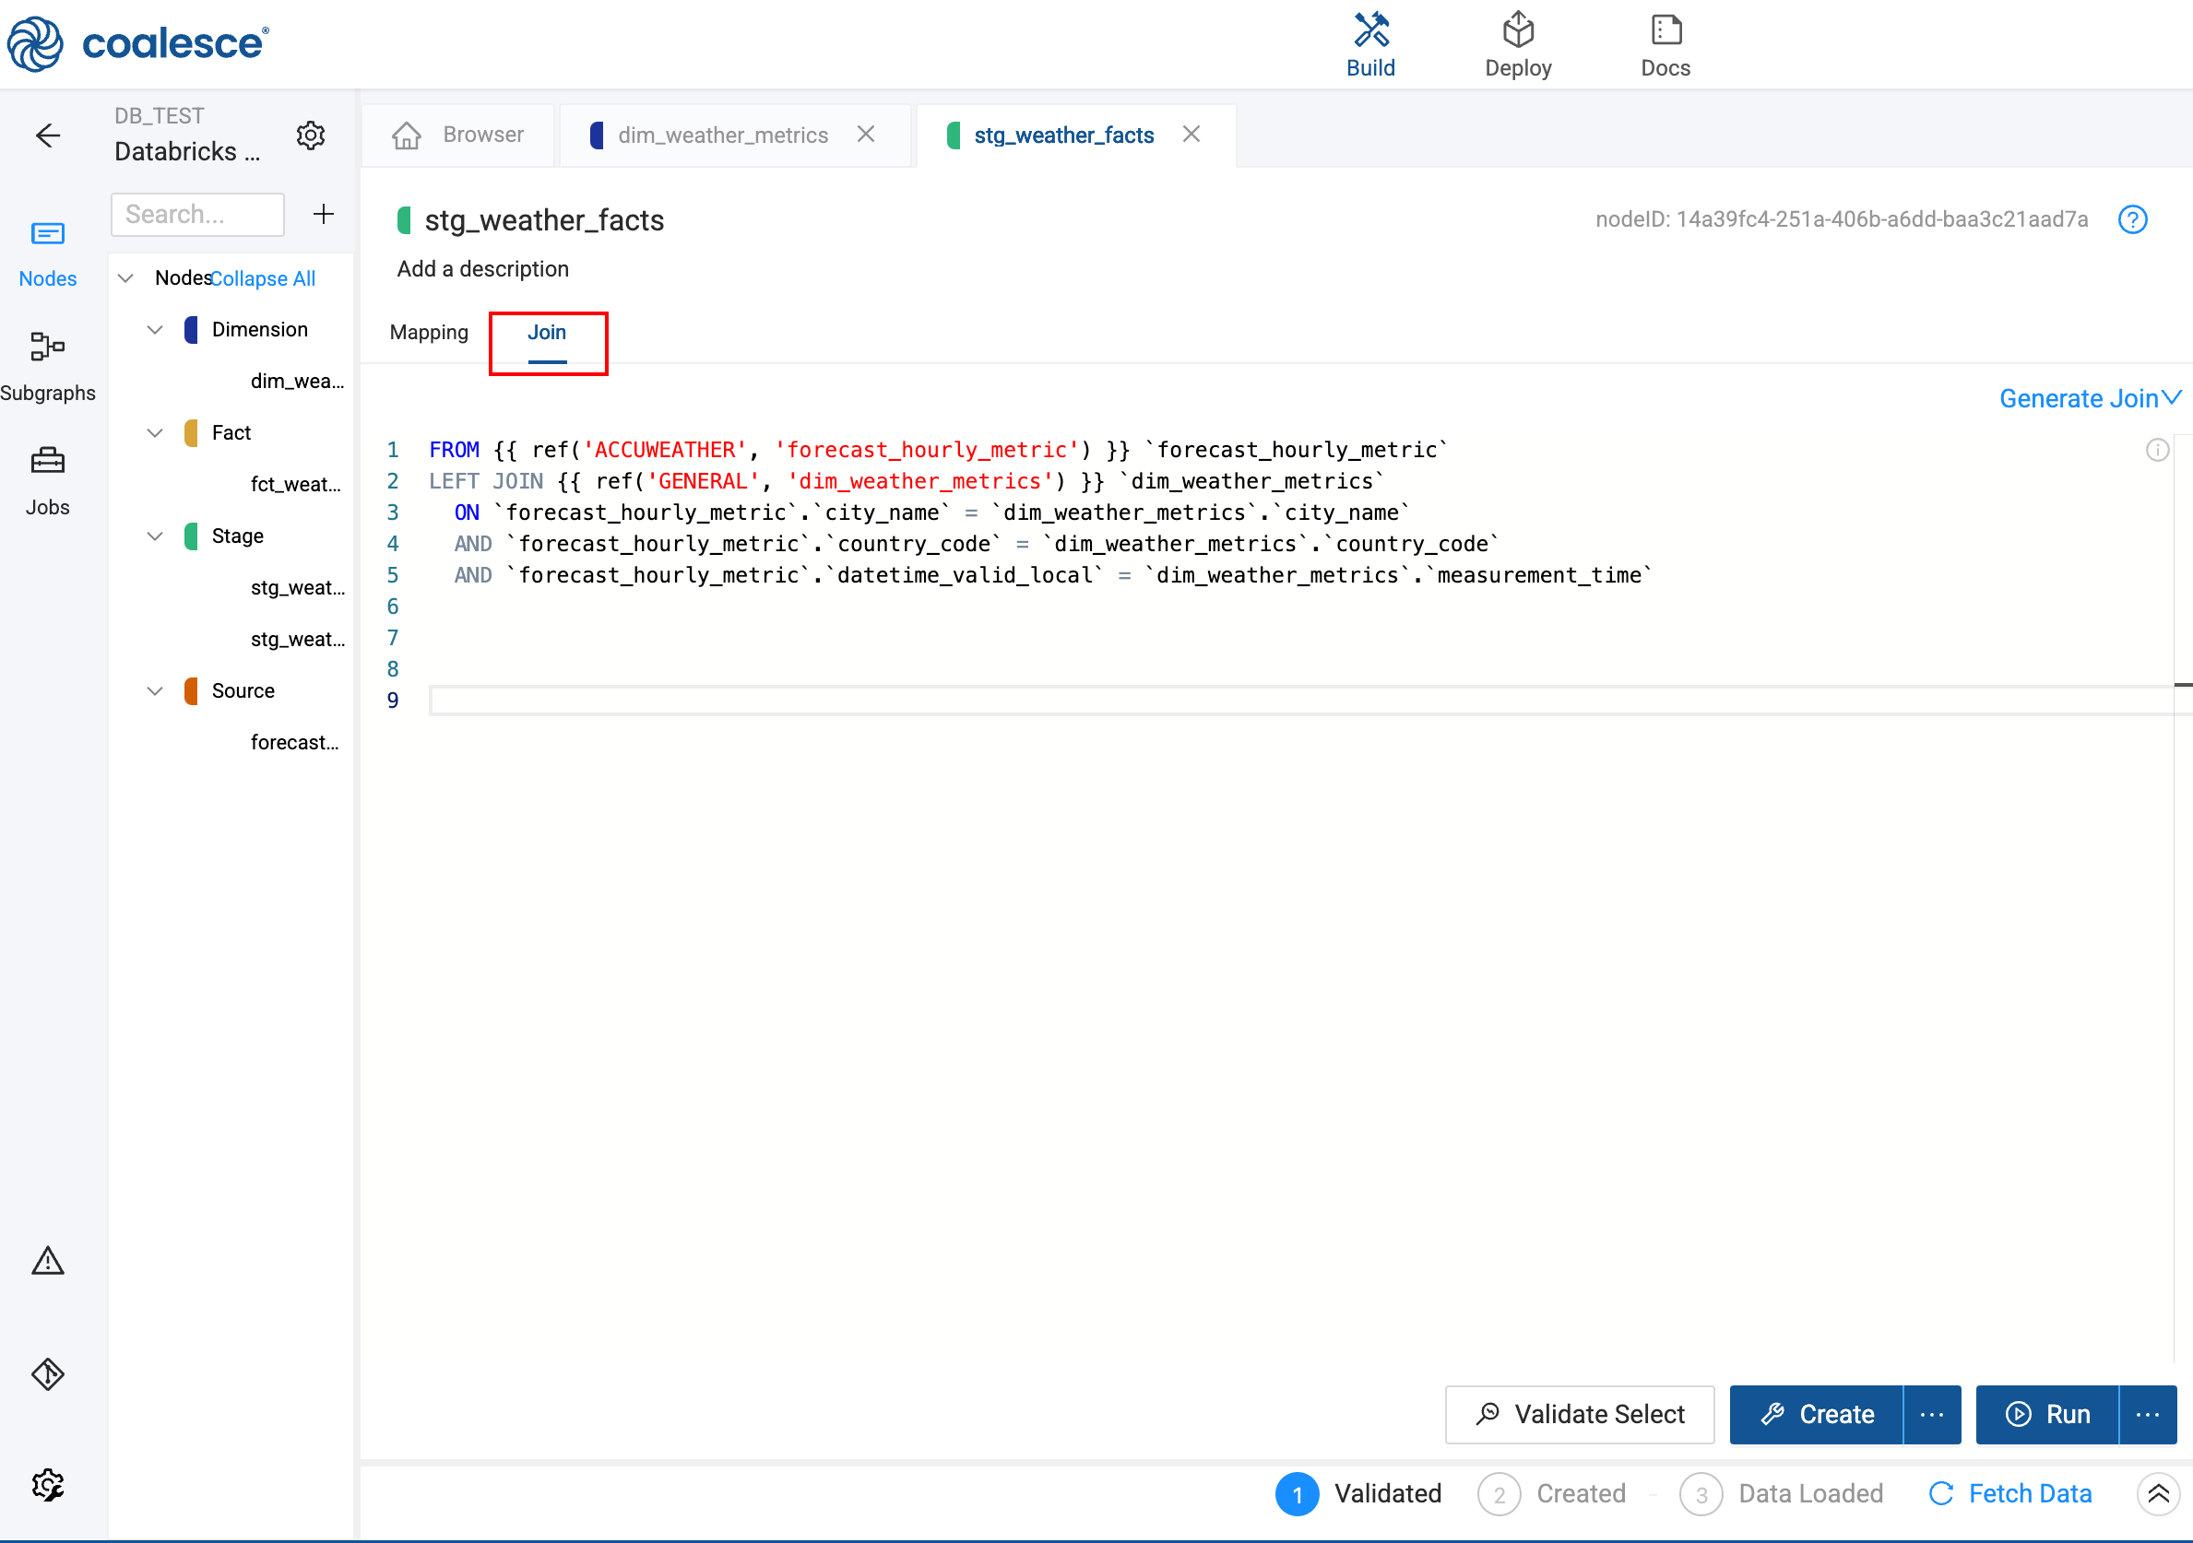Click the Browser home icon
The width and height of the screenshot is (2193, 1543).
click(x=406, y=135)
